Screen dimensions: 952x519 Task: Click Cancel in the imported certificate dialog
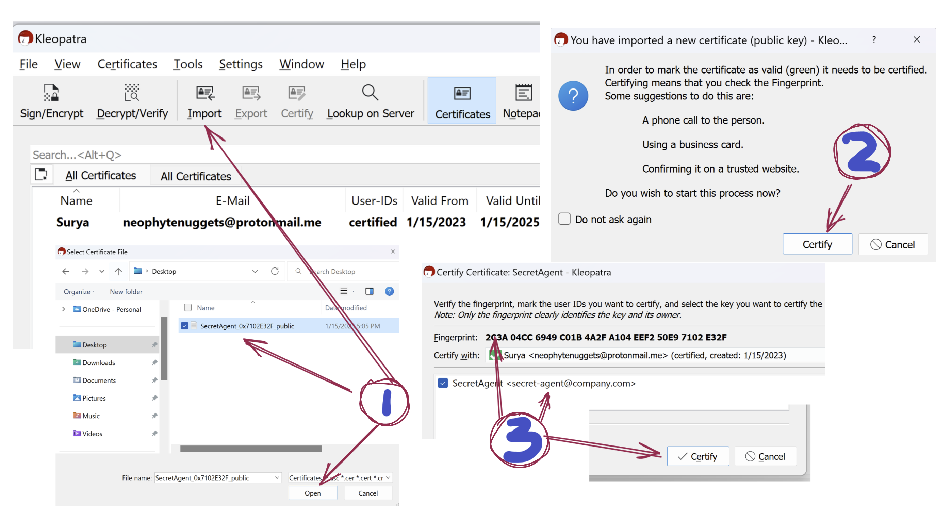893,244
